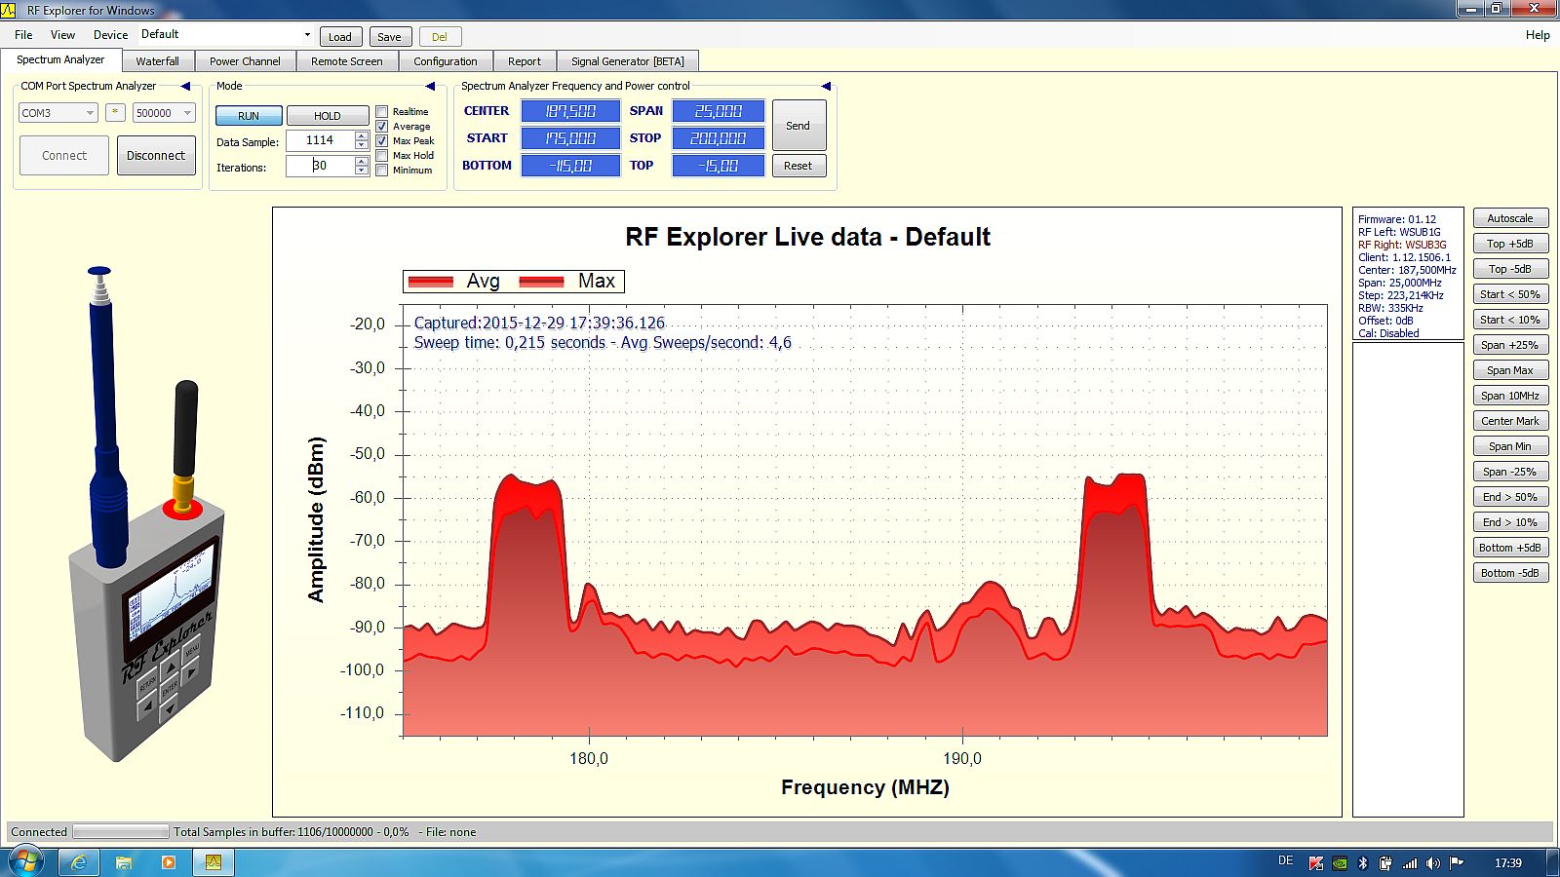Screen dimensions: 1560x877
Task: Open Internet Explorer from the taskbar
Action: [x=79, y=862]
